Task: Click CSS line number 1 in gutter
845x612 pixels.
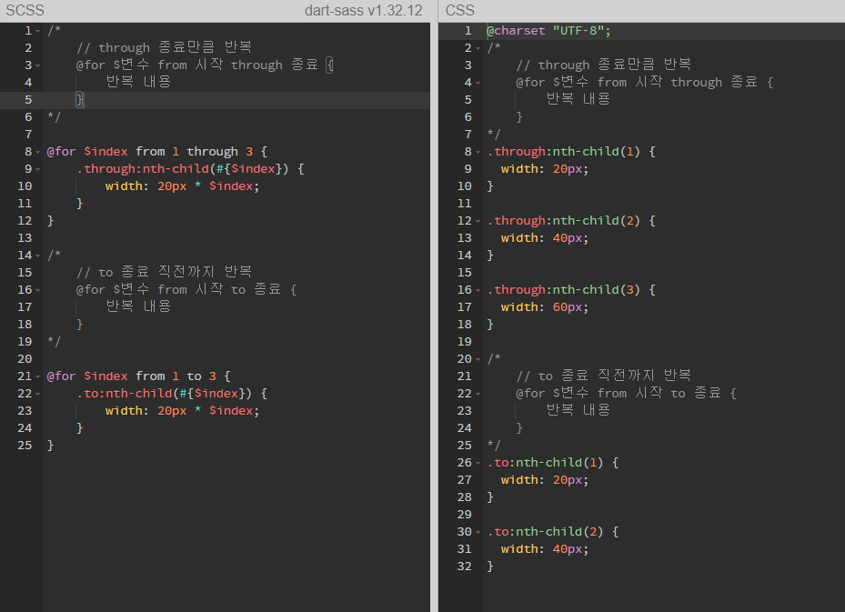Action: point(468,31)
